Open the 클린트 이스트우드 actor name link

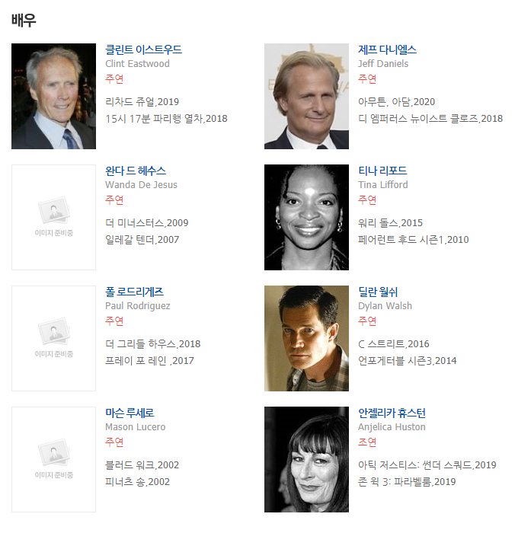point(143,49)
